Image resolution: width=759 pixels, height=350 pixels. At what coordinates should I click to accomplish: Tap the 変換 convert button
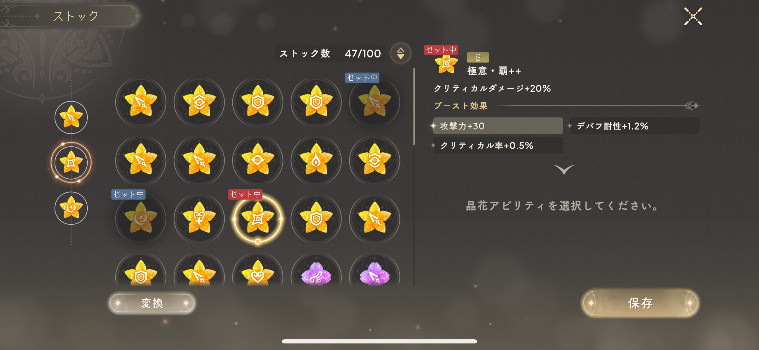[x=152, y=303]
